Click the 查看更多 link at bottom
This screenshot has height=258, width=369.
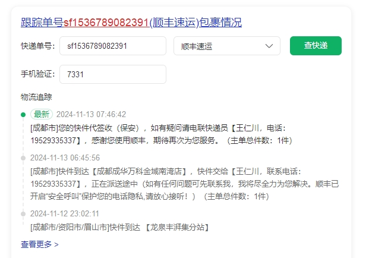pos(40,244)
